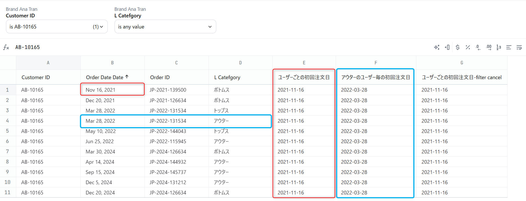
Task: Select column G header
Action: pyautogui.click(x=462, y=63)
